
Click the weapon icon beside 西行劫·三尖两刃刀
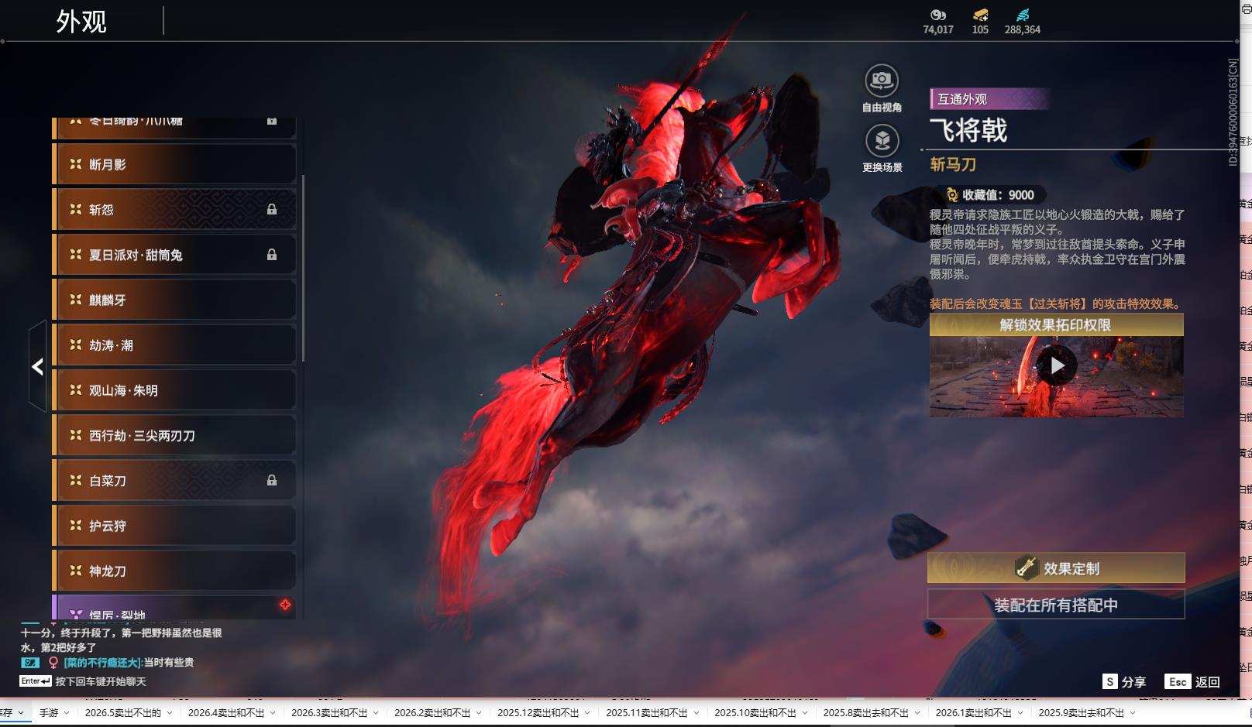76,435
